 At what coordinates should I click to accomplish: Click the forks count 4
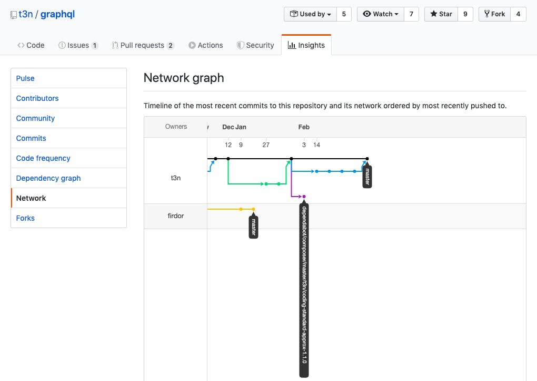pos(518,14)
